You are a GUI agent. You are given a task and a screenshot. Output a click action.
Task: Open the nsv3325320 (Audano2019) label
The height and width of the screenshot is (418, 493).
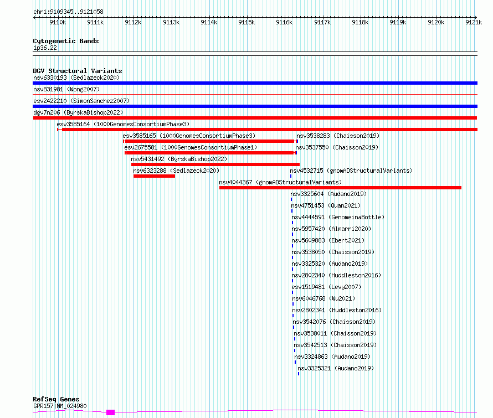pos(330,264)
